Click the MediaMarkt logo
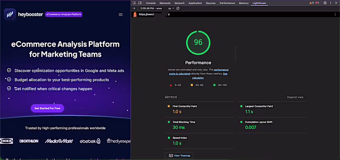This screenshot has width=340, height=160. tap(59, 141)
